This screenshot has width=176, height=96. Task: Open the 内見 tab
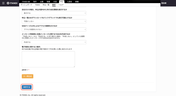click(55, 2)
